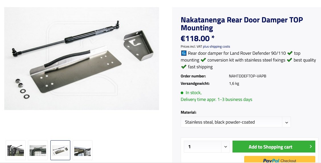321x163 pixels.
Task: Click checkmark icon before fast shipping
Action: [x=184, y=67]
